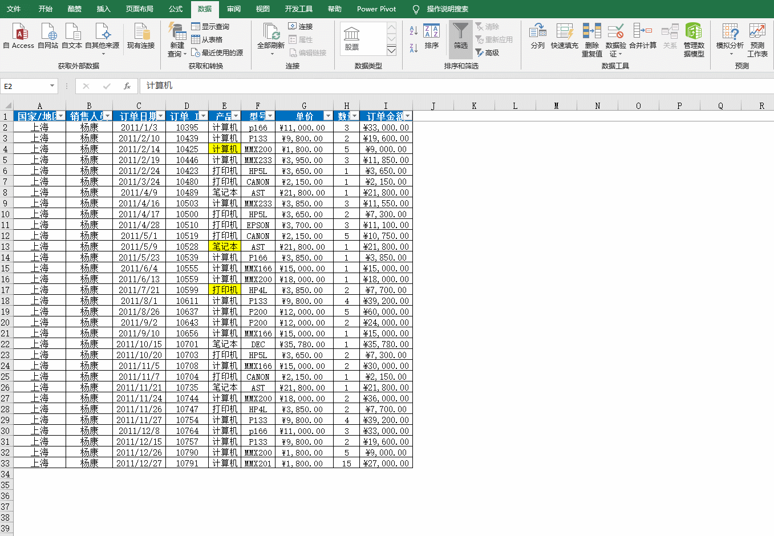
Task: Toggle the Filter (筛选) button
Action: coord(460,36)
